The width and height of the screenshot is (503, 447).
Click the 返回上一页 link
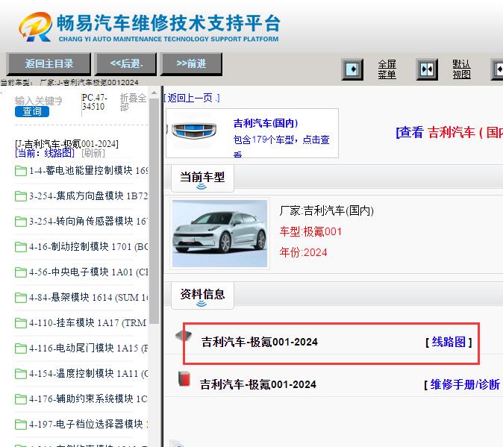[x=192, y=98]
